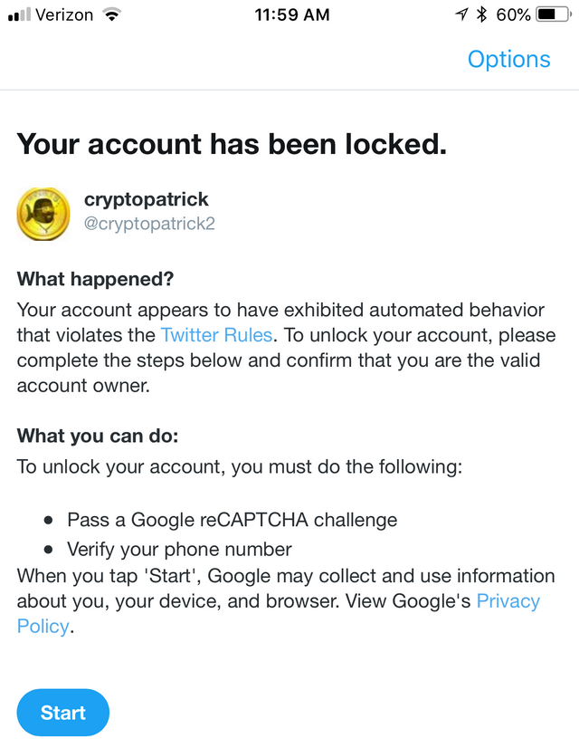Tap the @cryptopatrick2 handle
The height and width of the screenshot is (748, 579).
[x=149, y=224]
